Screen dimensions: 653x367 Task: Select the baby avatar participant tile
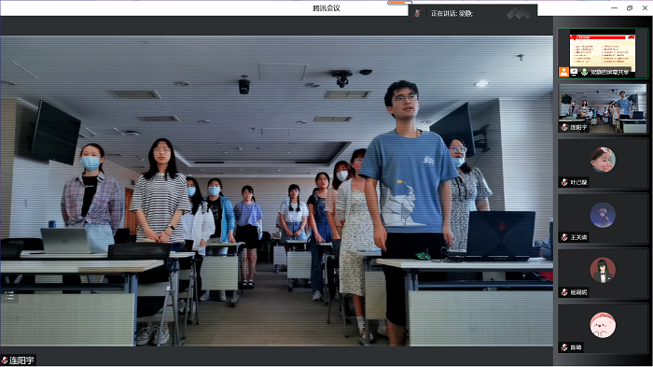pos(603,160)
